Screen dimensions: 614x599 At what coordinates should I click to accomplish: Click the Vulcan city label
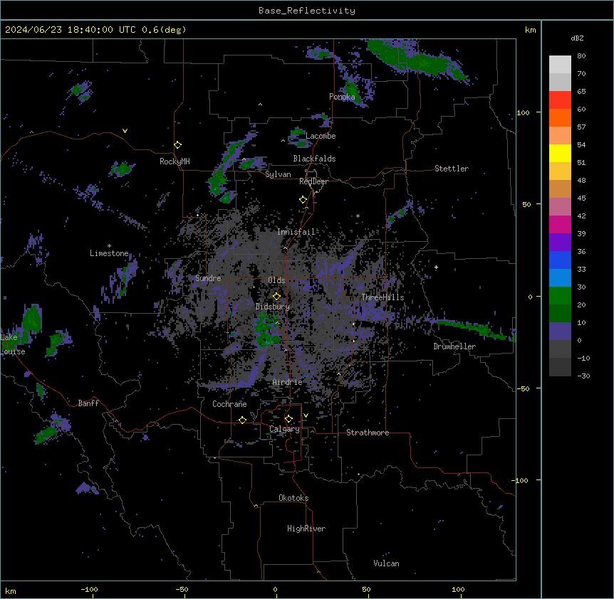387,563
